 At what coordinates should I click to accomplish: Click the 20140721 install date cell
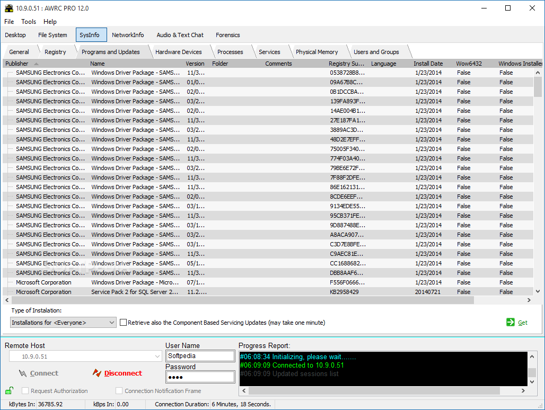point(427,292)
